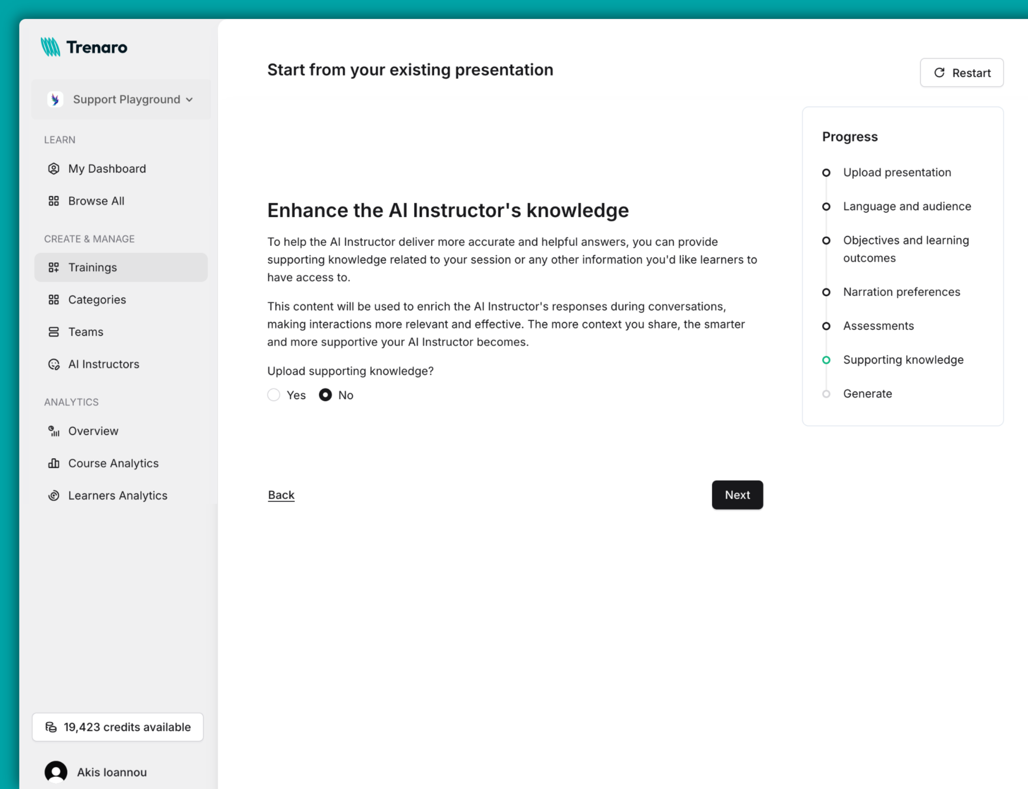Click the Upload presentation progress step
Screen dimensions: 1028x789
click(x=826, y=172)
